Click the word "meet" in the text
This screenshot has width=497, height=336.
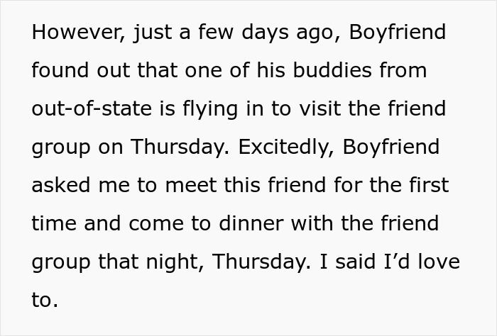[191, 186]
